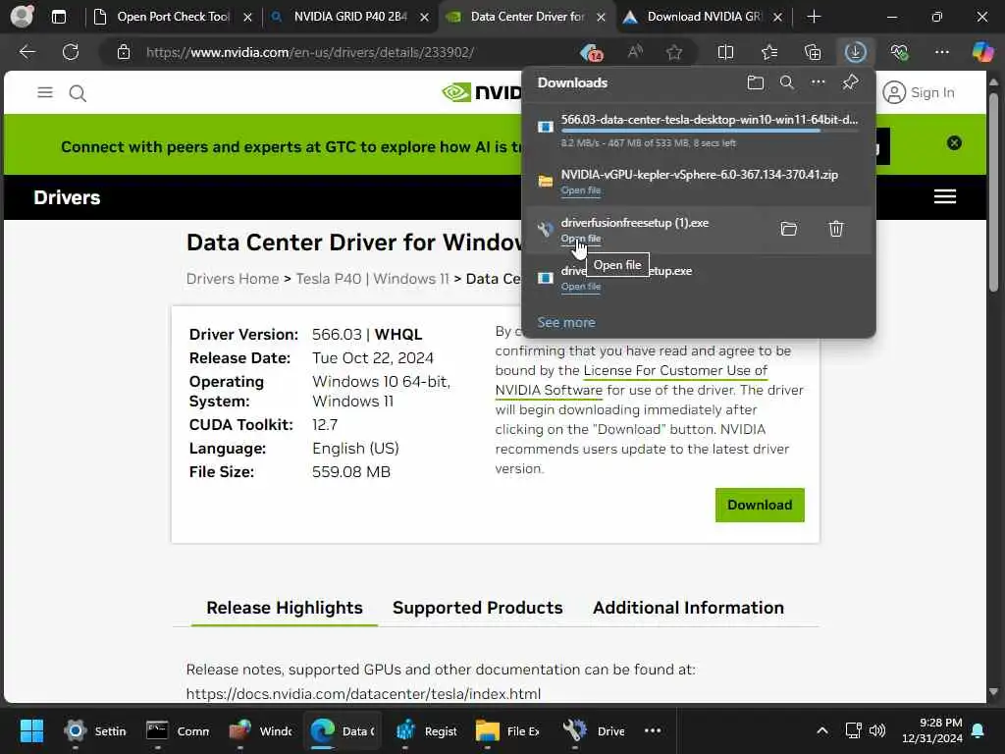This screenshot has width=1005, height=754.
Task: Refresh the current page
Action: (71, 52)
